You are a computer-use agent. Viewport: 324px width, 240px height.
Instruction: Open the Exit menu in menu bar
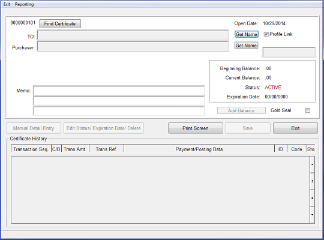pyautogui.click(x=7, y=4)
